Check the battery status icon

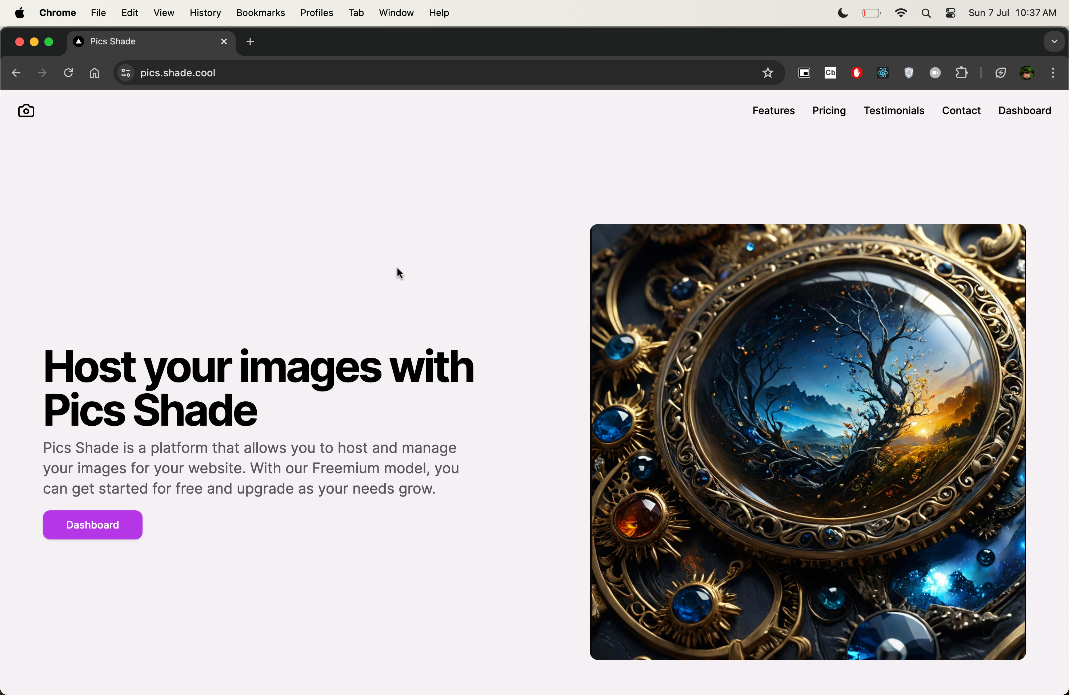[871, 13]
